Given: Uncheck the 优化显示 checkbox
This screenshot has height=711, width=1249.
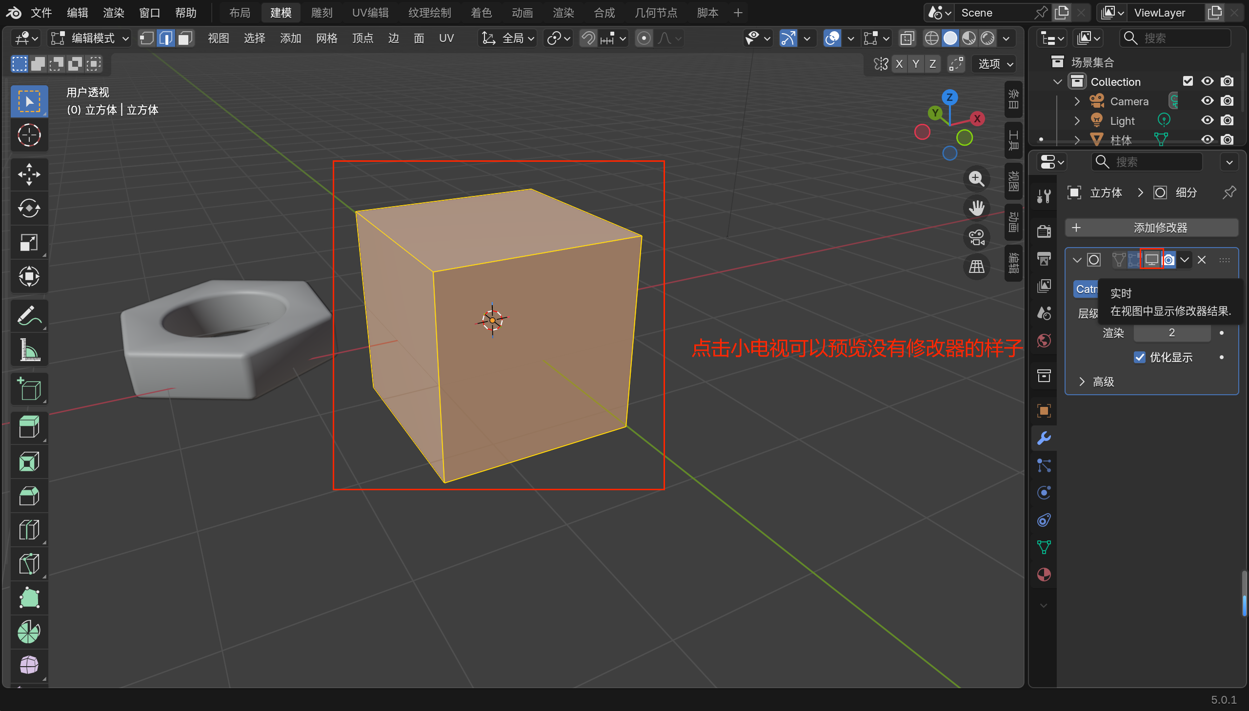Looking at the screenshot, I should (x=1140, y=358).
